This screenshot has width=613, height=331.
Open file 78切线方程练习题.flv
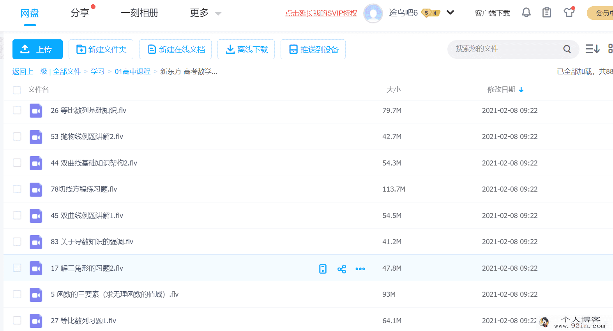[84, 189]
